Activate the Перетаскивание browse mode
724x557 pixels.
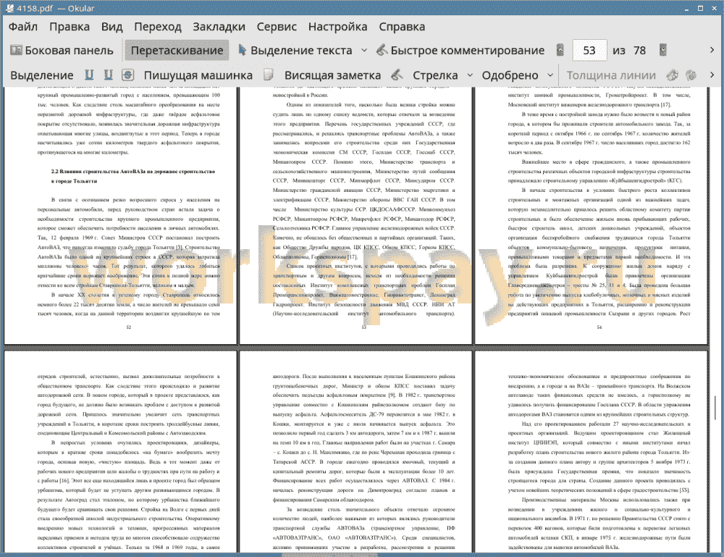point(177,51)
